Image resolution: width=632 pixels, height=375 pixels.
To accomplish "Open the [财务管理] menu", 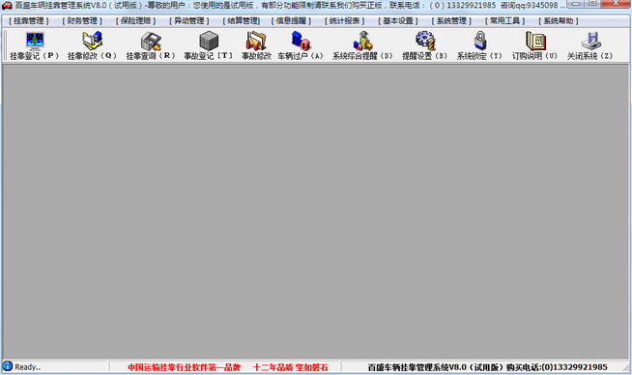I will pos(82,21).
